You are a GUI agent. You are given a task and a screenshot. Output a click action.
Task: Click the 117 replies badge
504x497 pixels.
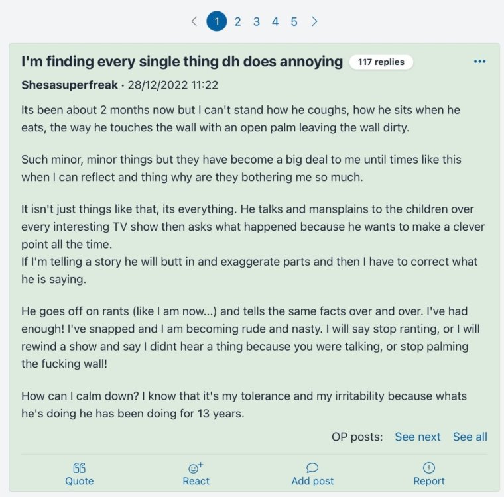click(381, 62)
